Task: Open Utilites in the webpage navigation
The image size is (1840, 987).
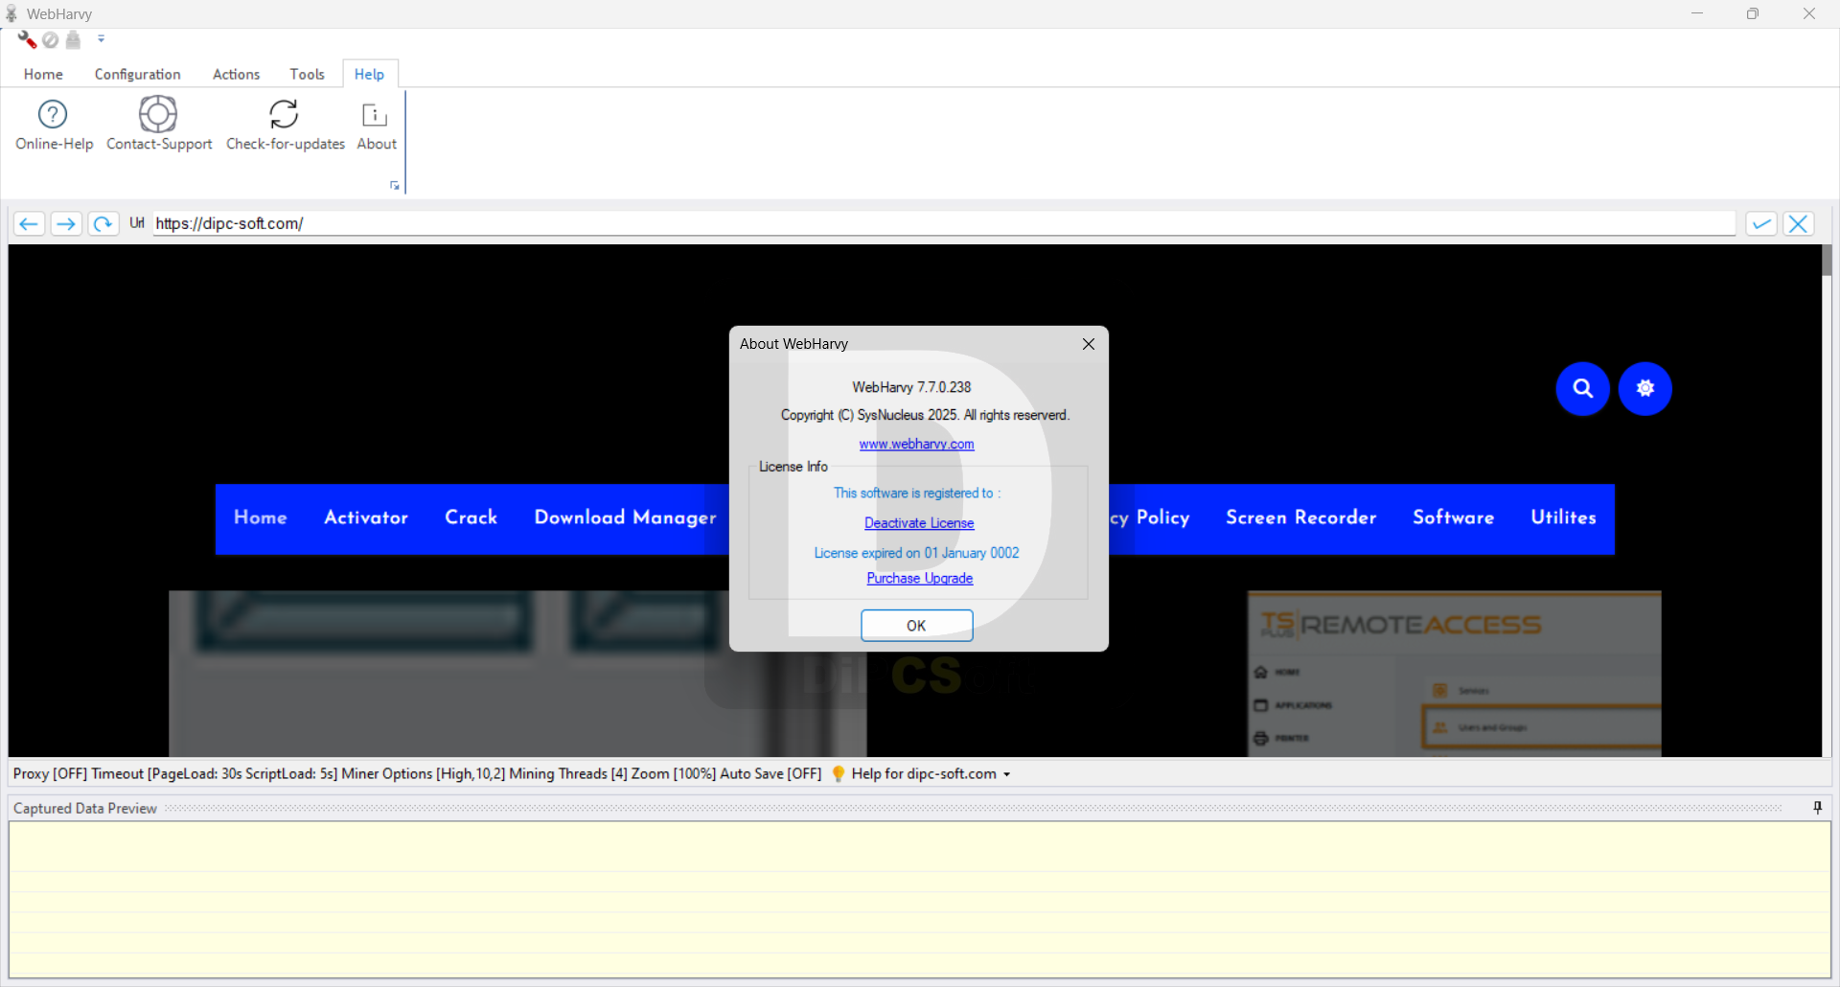Action: pos(1563,517)
